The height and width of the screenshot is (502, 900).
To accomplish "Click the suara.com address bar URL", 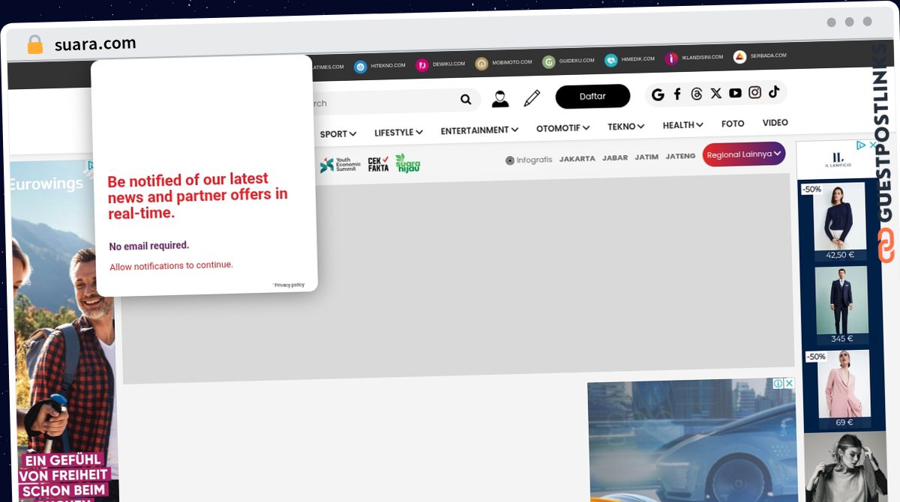I will (x=95, y=44).
